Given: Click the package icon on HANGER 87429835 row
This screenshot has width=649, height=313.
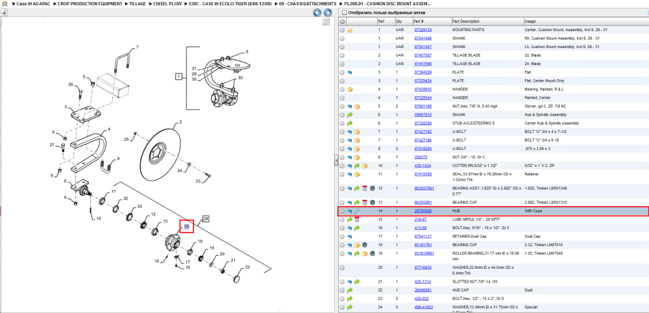Looking at the screenshot, I should pos(350,90).
